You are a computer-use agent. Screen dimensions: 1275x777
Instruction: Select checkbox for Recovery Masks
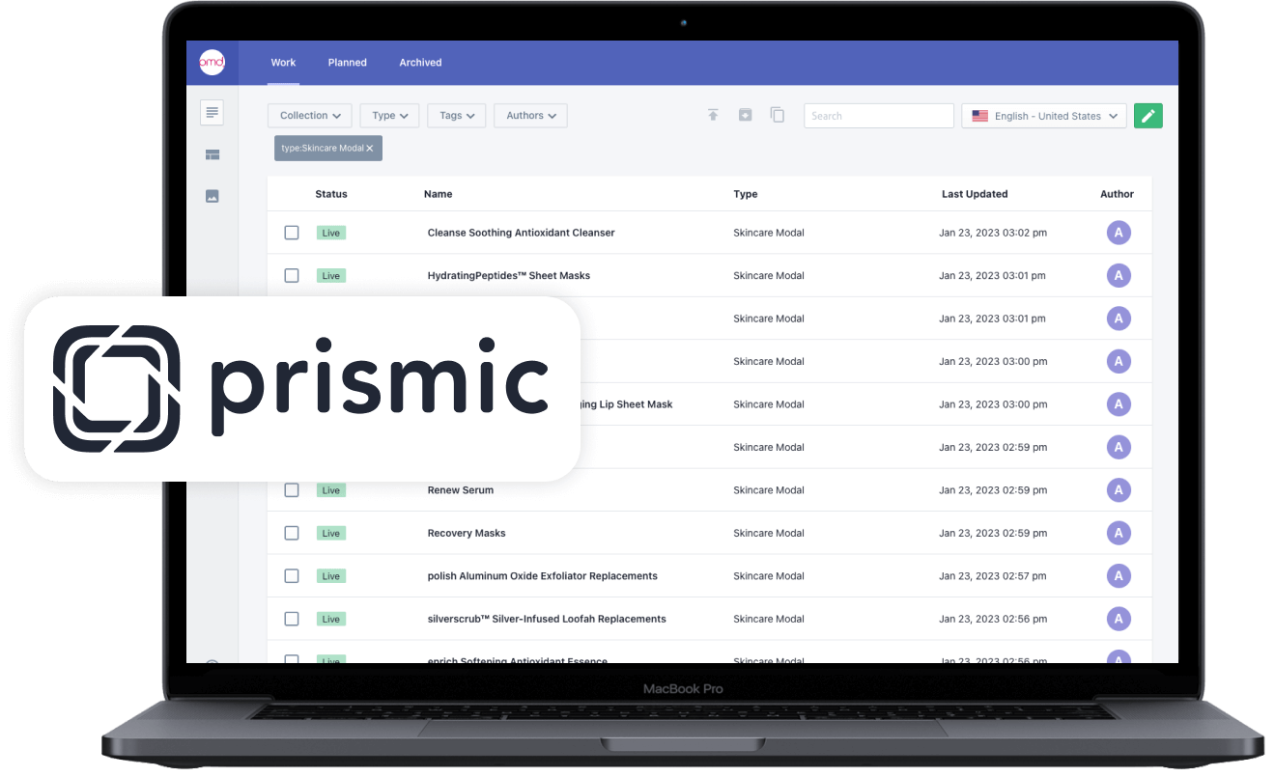point(292,533)
